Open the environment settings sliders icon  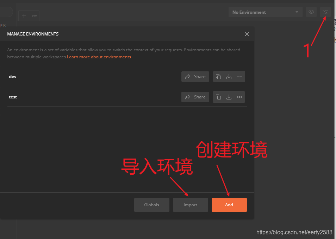tap(325, 12)
